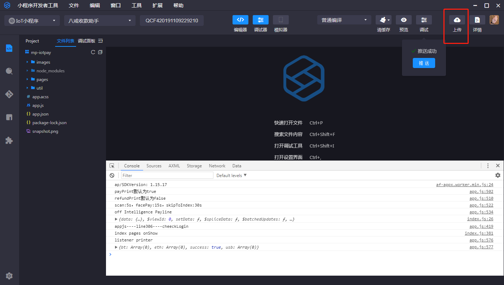
Task: Switch to the 调试面板 tab
Action: [87, 41]
